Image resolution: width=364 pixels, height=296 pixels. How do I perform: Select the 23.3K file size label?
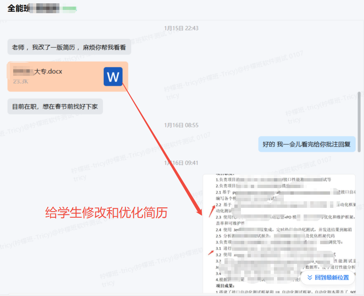coord(21,81)
